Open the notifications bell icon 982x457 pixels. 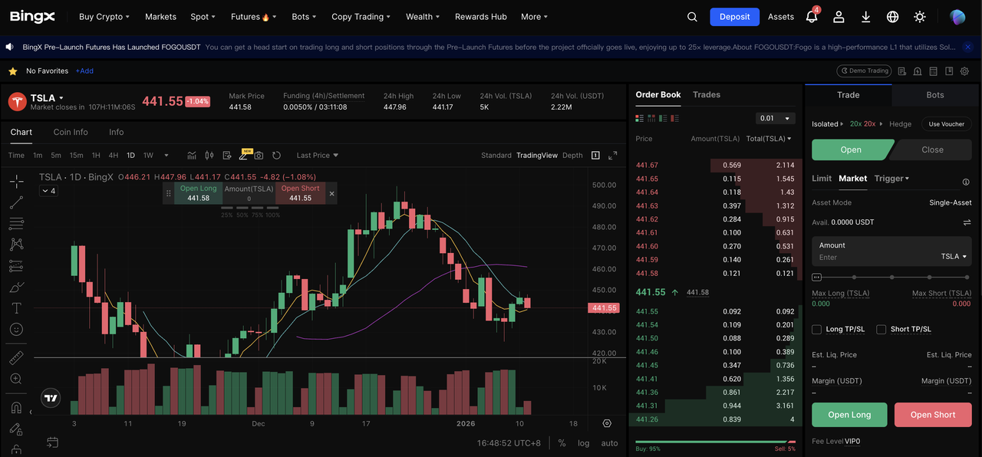coord(811,17)
